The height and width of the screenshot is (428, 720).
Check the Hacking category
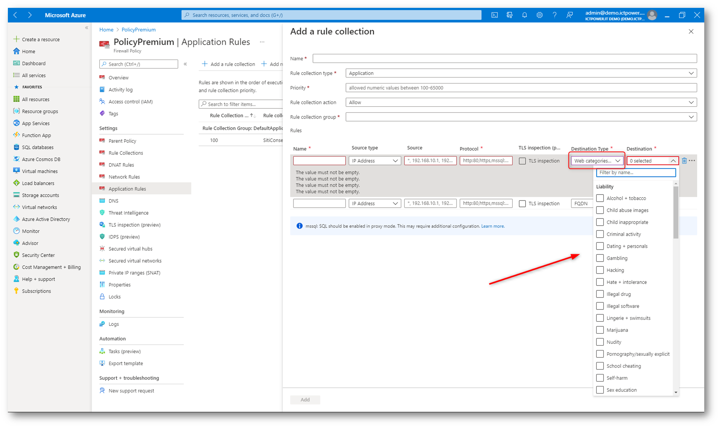coord(600,270)
